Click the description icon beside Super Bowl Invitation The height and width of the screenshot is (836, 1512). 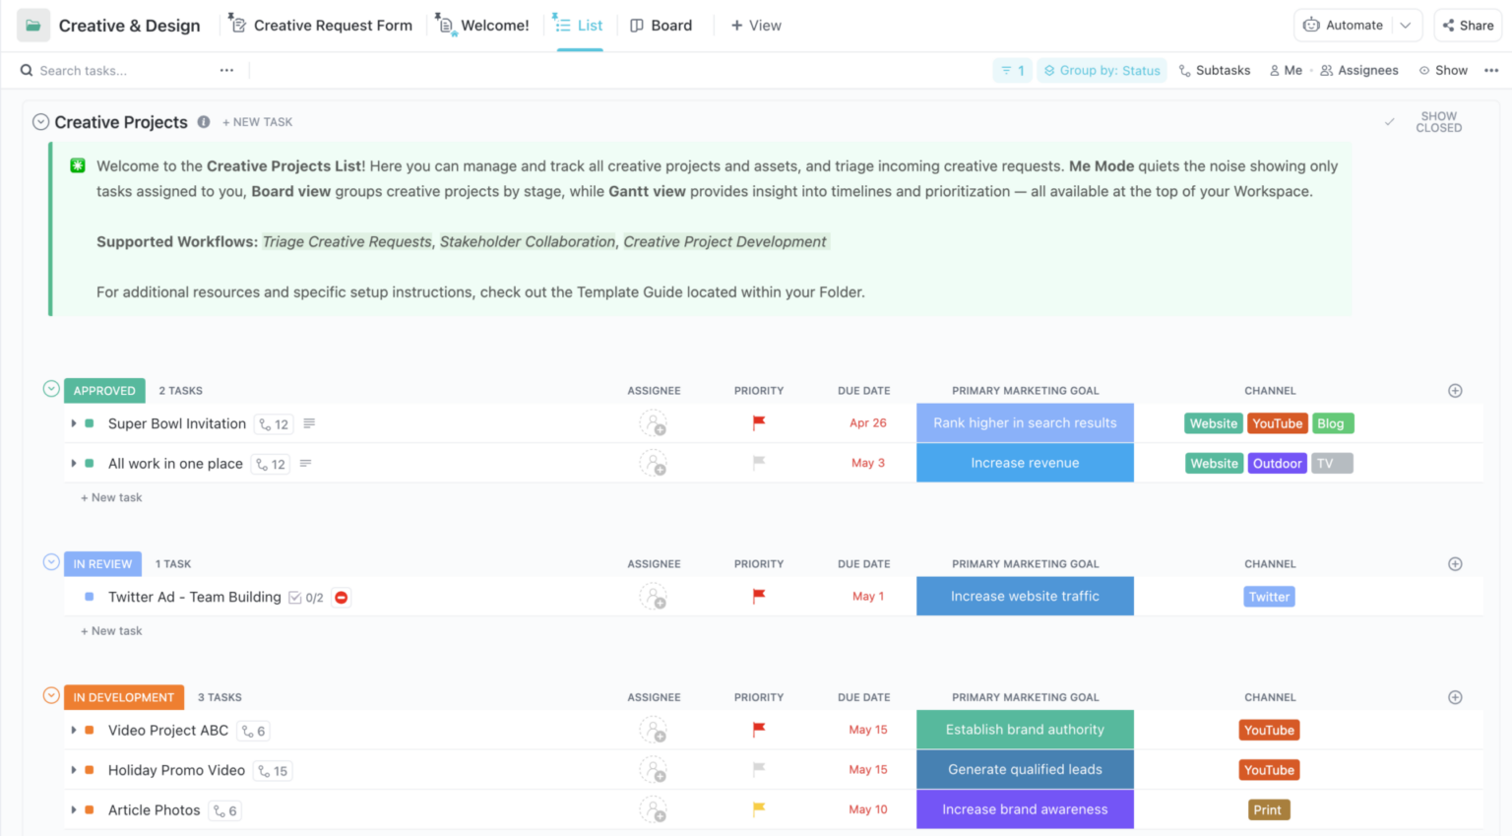(309, 423)
